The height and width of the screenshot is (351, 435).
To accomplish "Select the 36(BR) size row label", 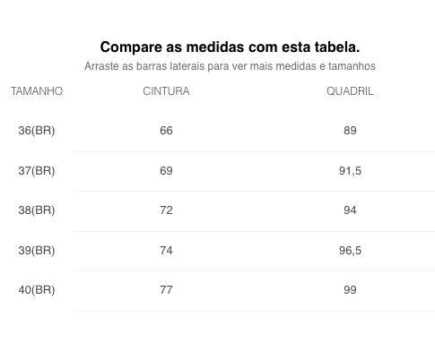I will tap(37, 131).
